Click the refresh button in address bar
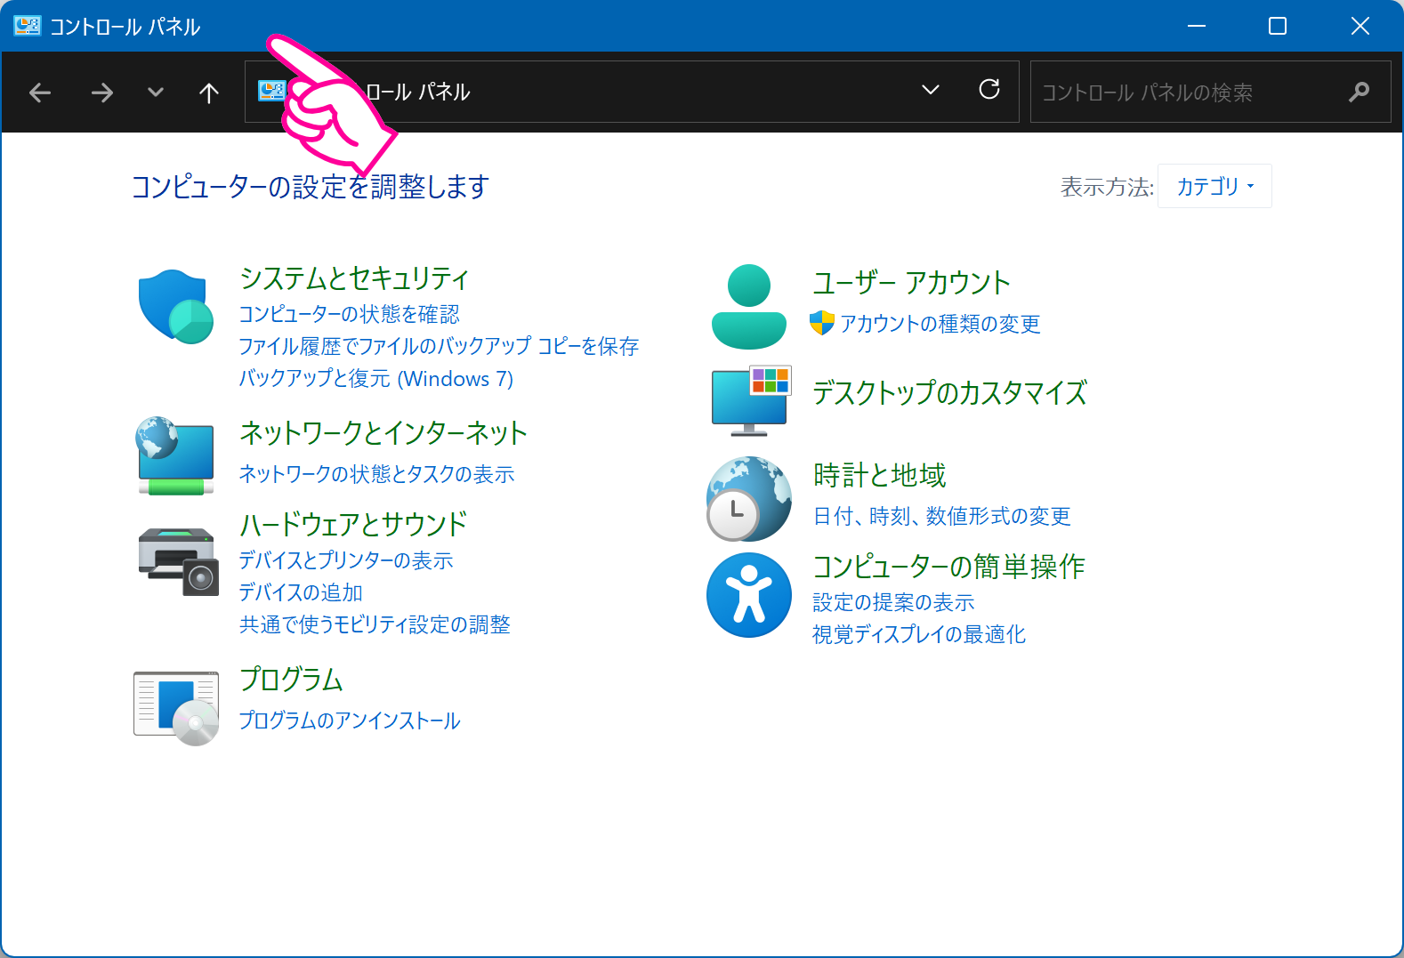The image size is (1404, 958). (x=988, y=90)
